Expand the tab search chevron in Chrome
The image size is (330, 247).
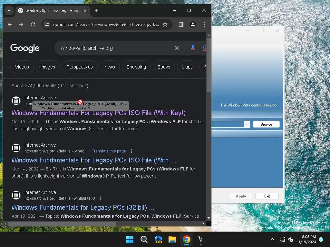(9, 11)
